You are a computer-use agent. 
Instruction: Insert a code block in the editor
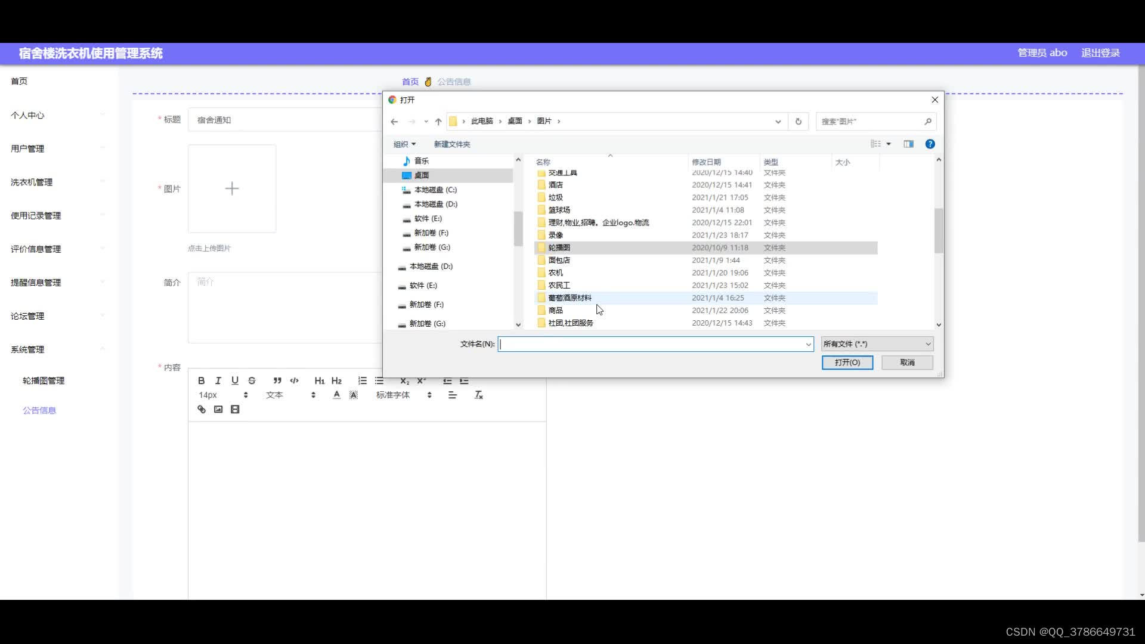[x=294, y=380]
